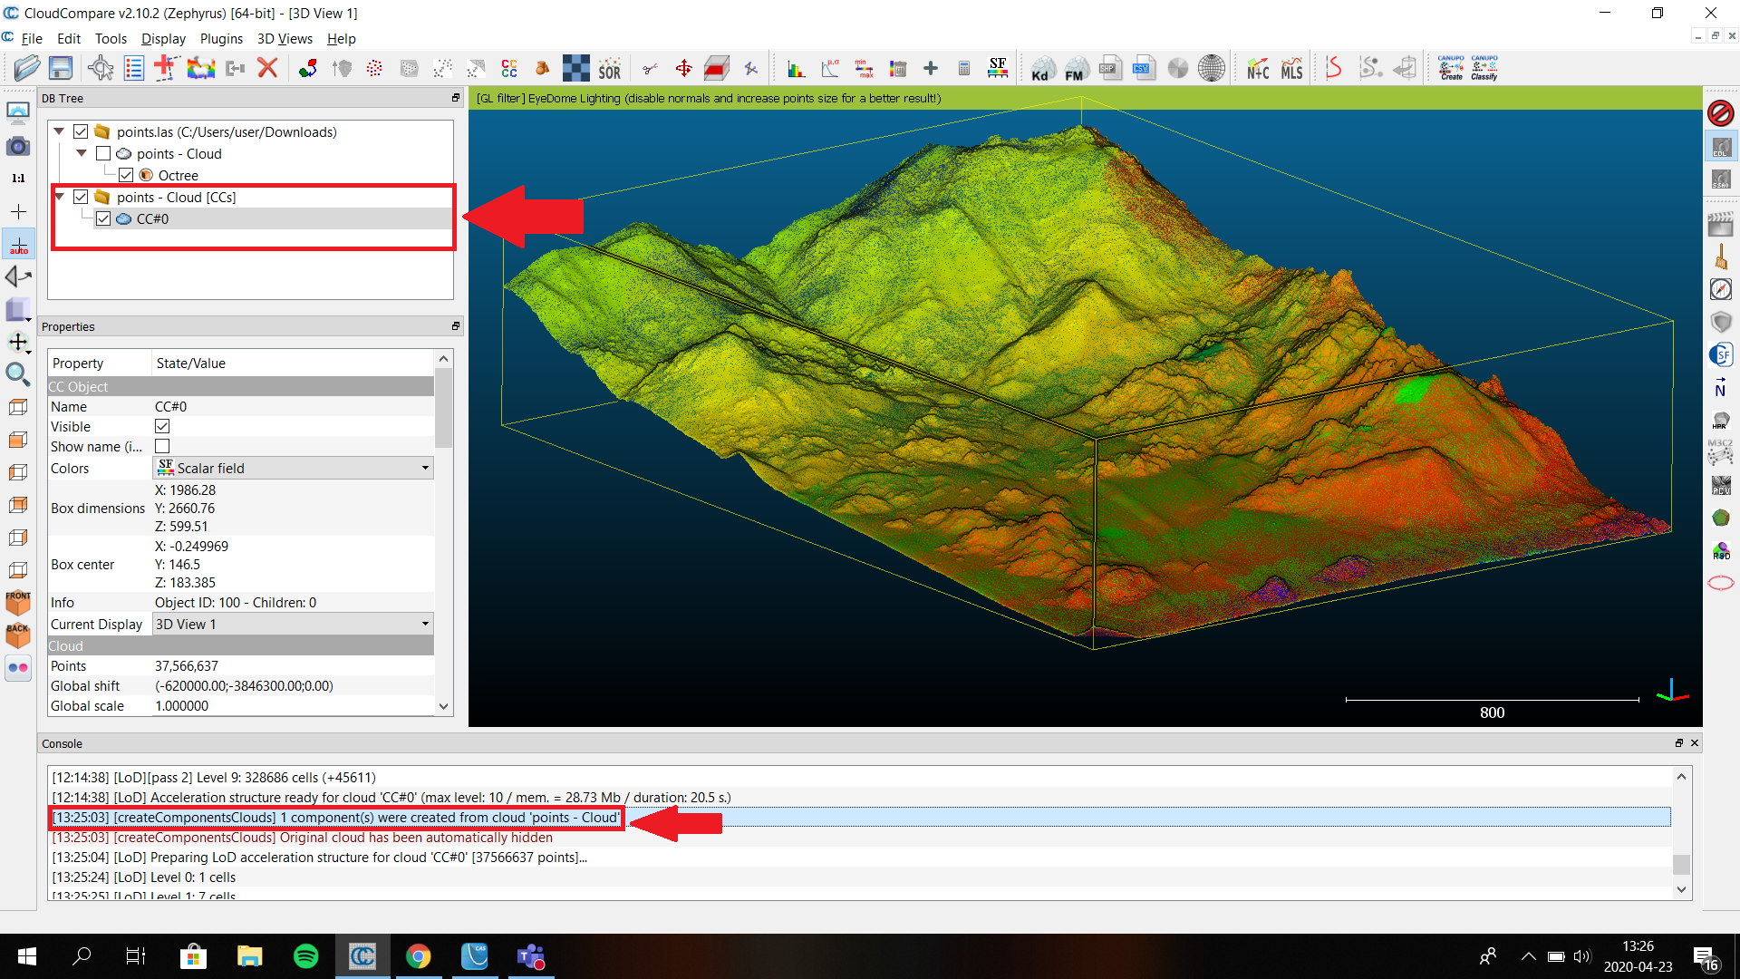The image size is (1740, 979).
Task: Select the Octree tree item
Action: point(178,175)
